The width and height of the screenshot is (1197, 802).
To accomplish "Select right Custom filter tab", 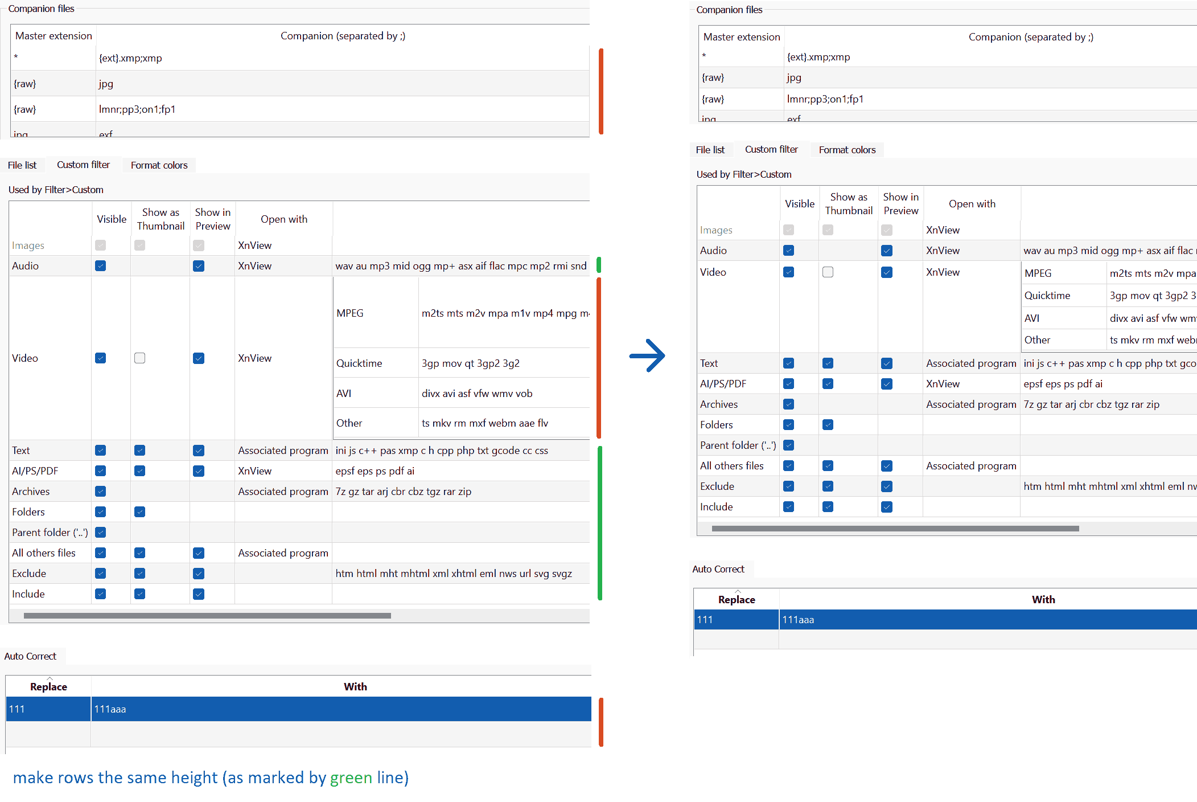I will click(x=771, y=149).
